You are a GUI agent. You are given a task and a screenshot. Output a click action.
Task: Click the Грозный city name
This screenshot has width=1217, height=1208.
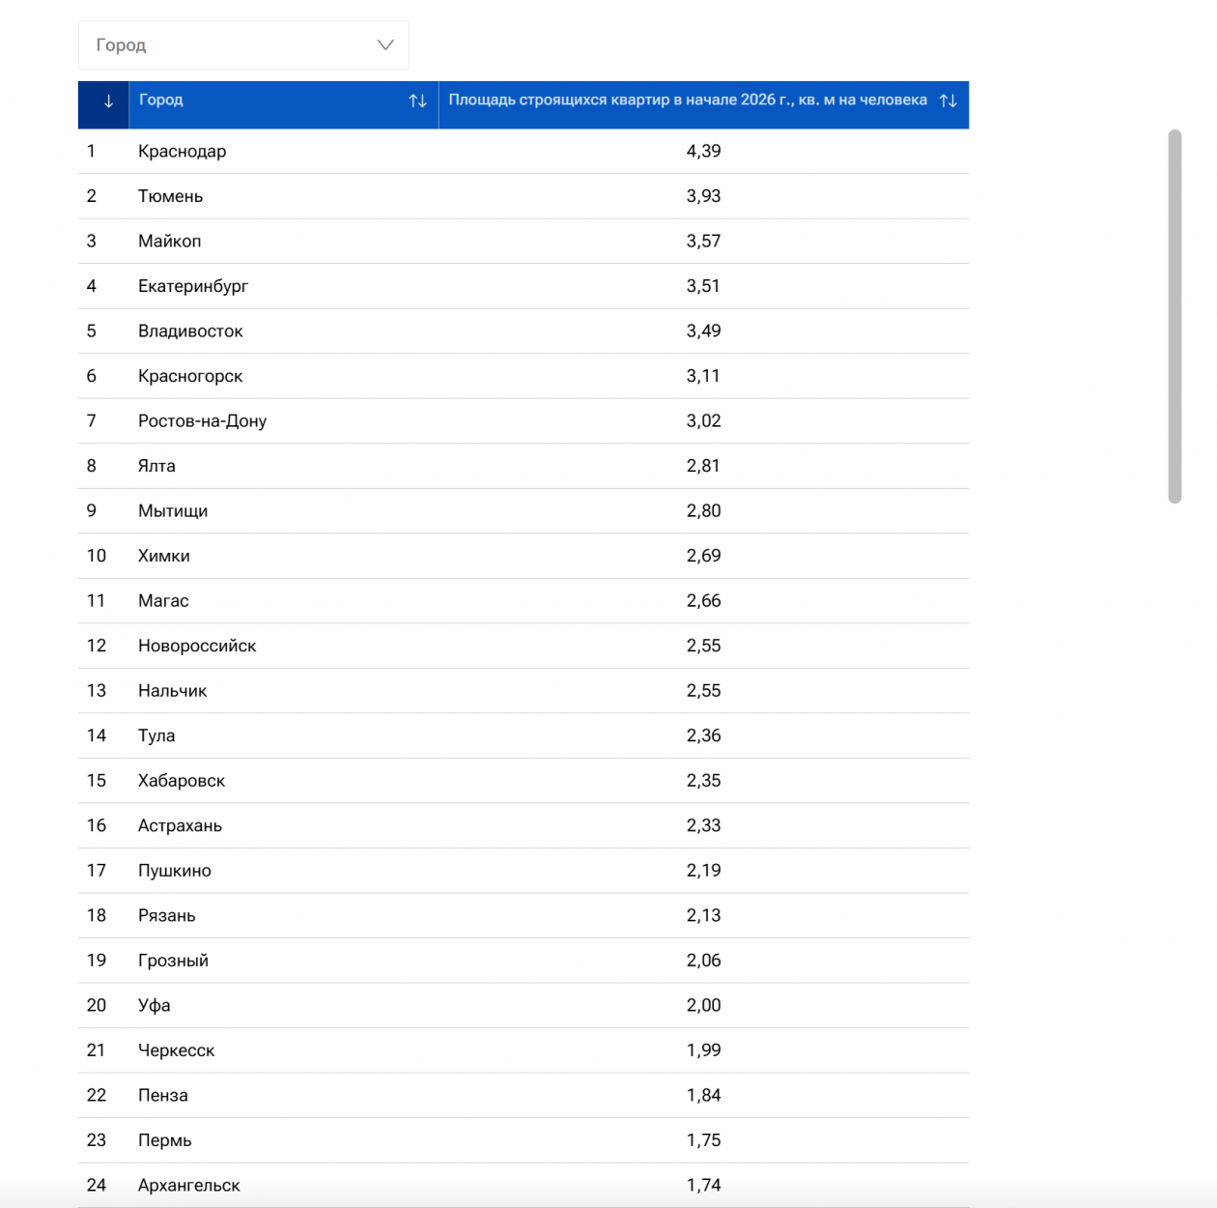tap(173, 961)
